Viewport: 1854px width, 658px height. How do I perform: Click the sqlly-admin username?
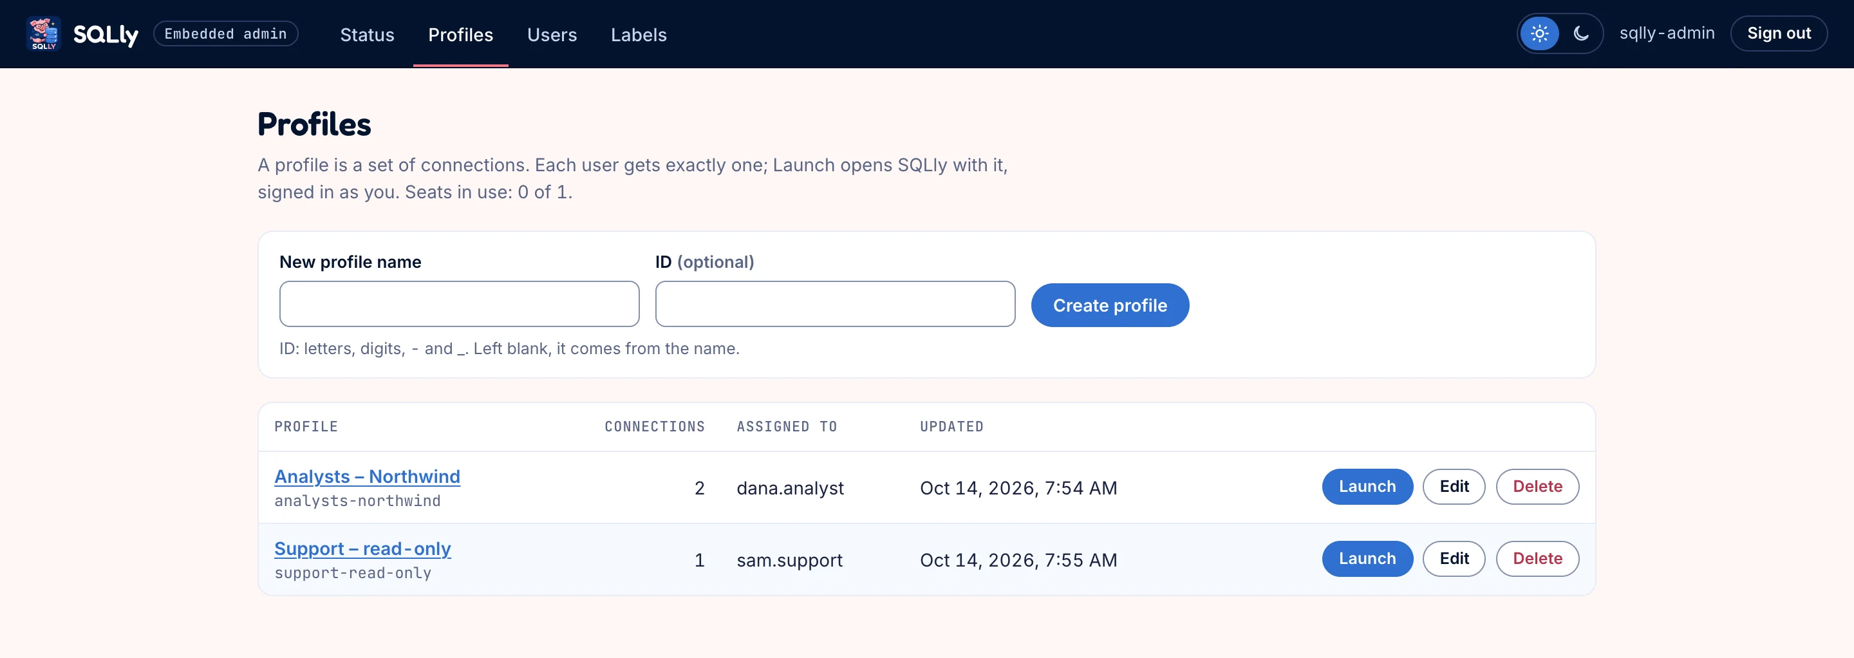coord(1667,33)
